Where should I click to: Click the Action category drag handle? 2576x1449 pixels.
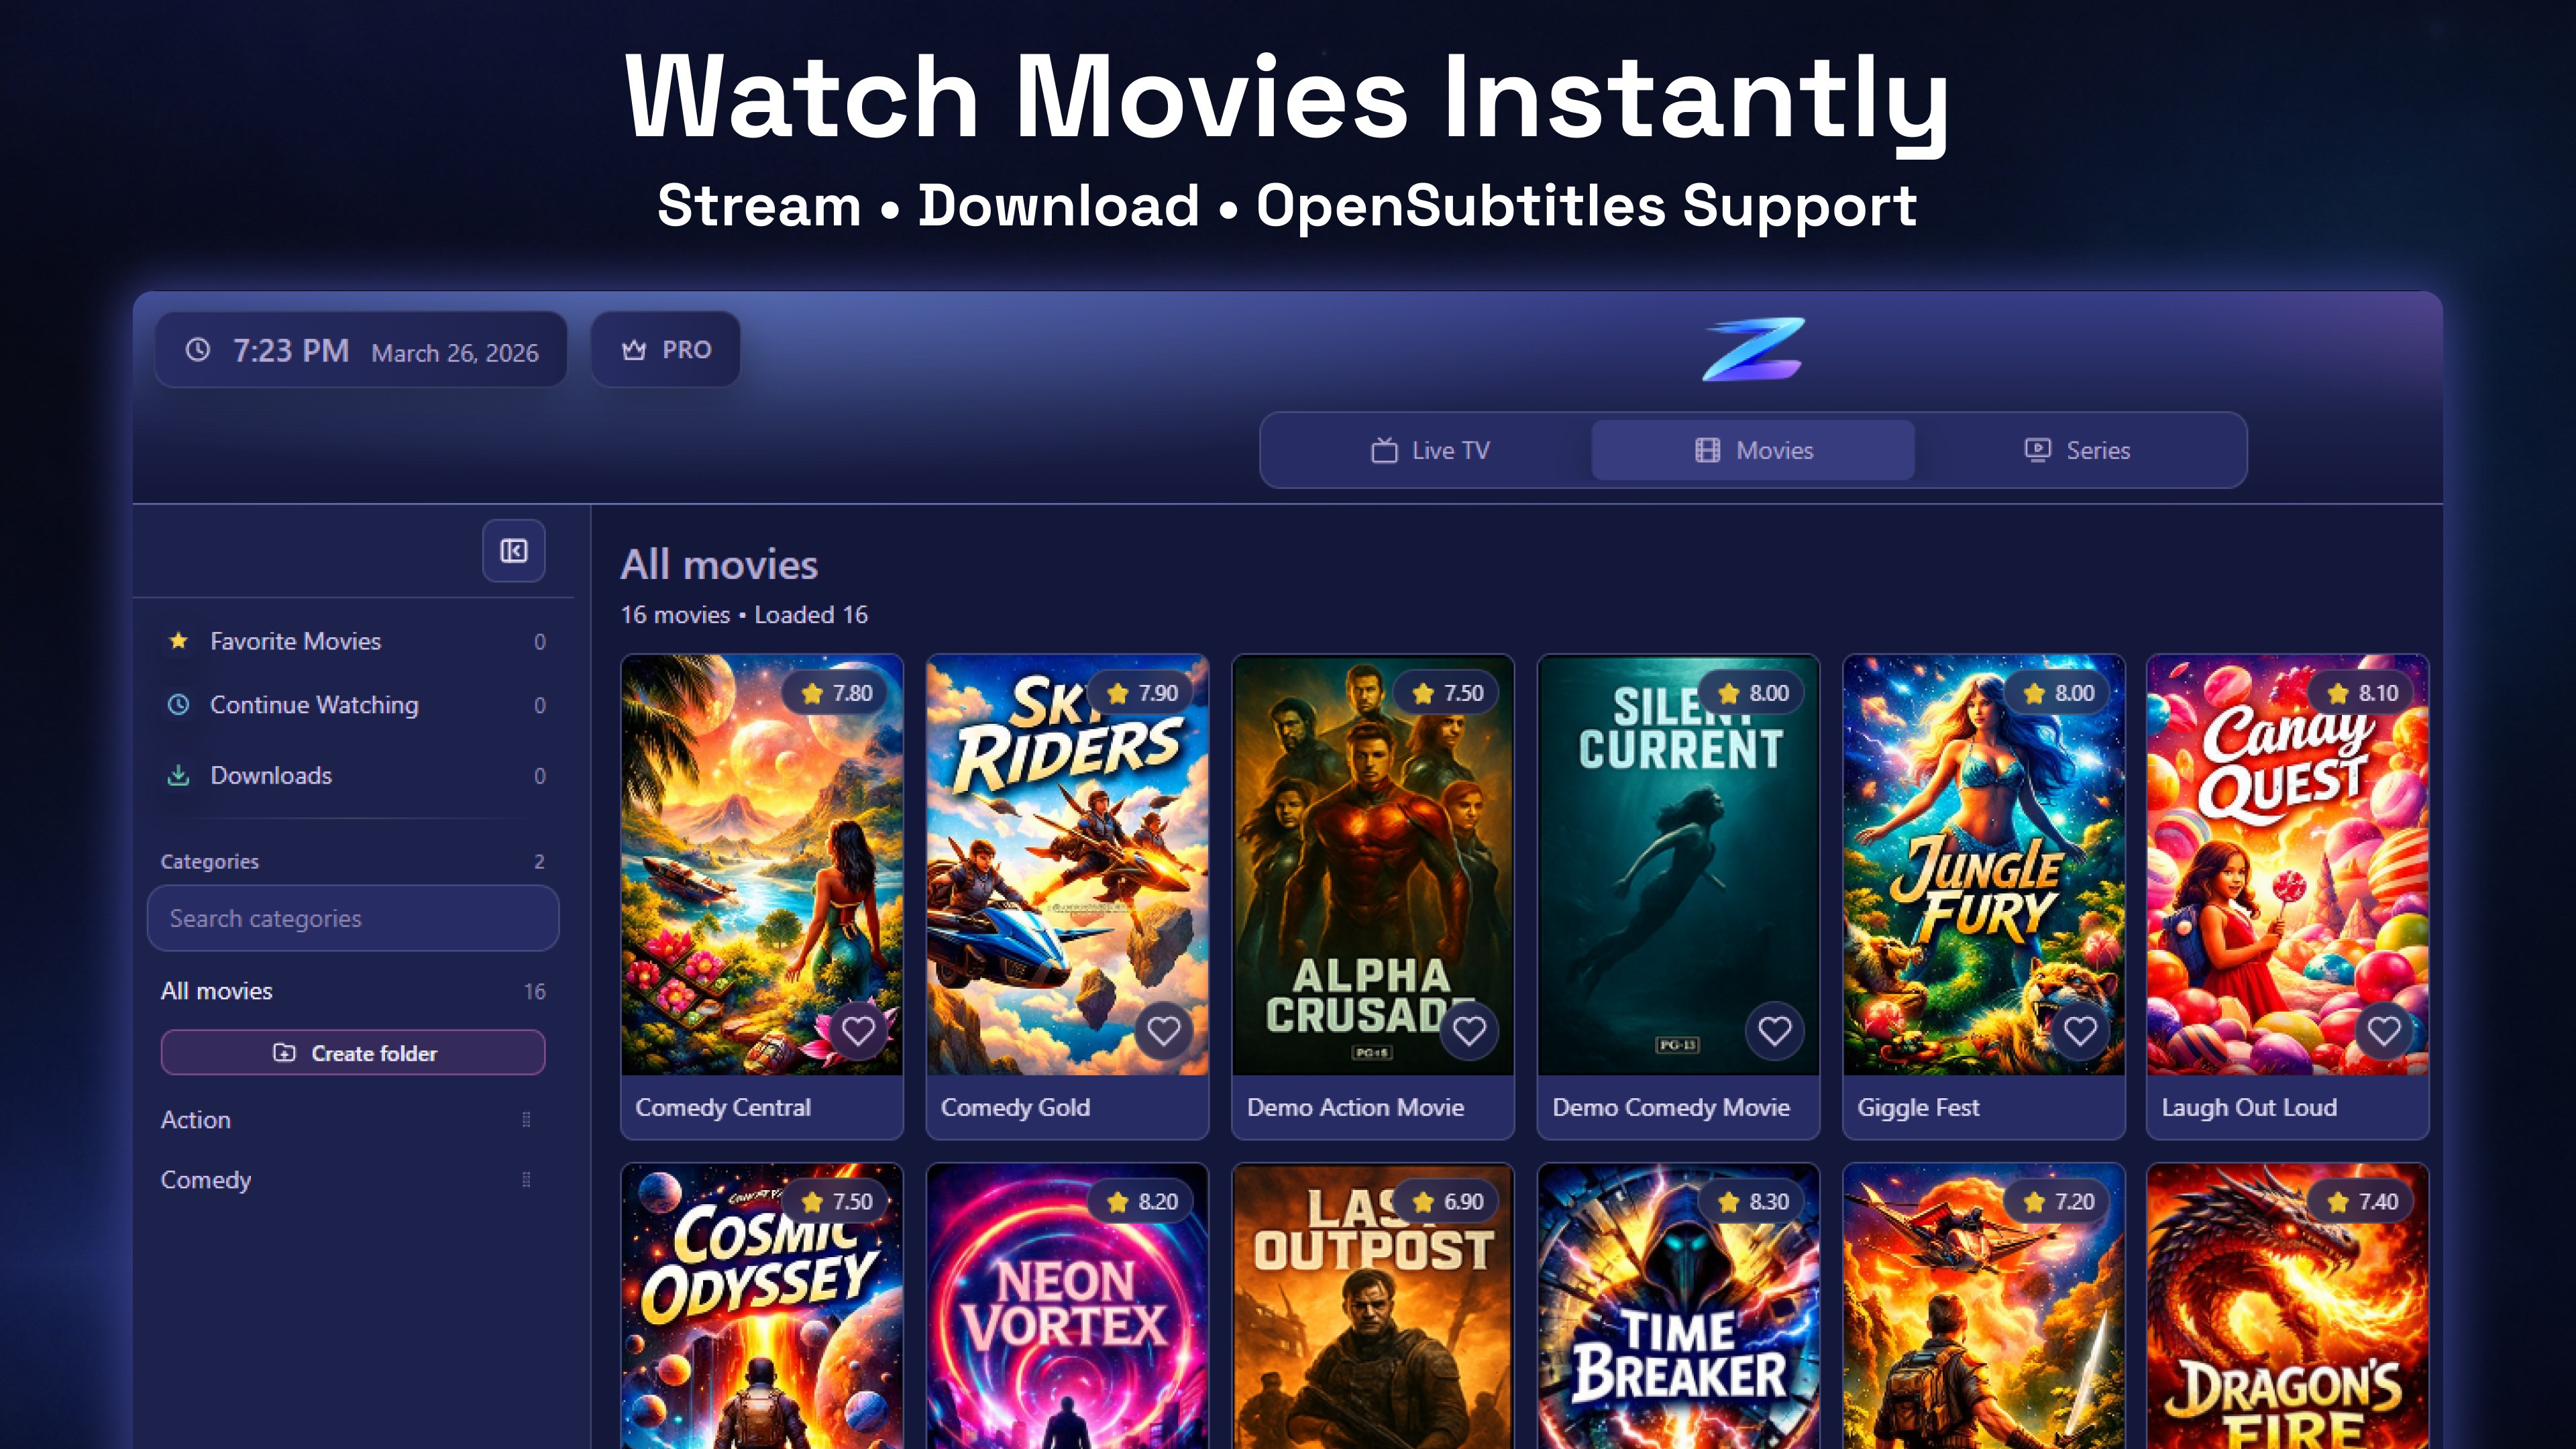526,1120
